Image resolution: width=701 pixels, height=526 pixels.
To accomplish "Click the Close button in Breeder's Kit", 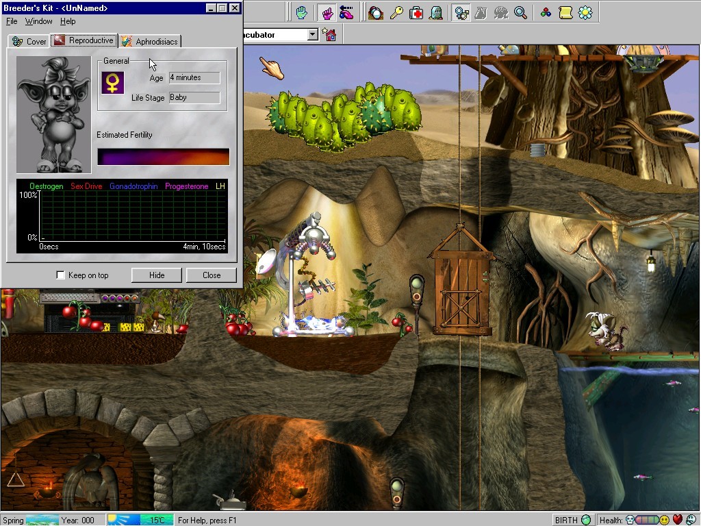I will (211, 275).
